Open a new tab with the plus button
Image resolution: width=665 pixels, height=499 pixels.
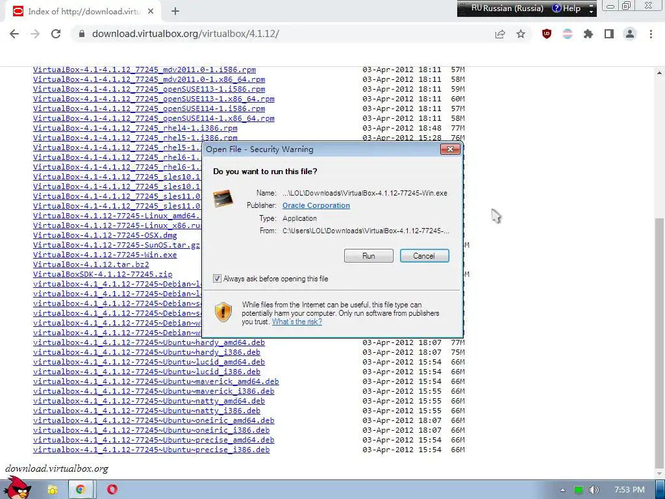click(175, 12)
